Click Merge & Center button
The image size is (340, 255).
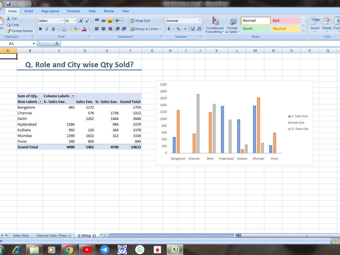coord(144,29)
